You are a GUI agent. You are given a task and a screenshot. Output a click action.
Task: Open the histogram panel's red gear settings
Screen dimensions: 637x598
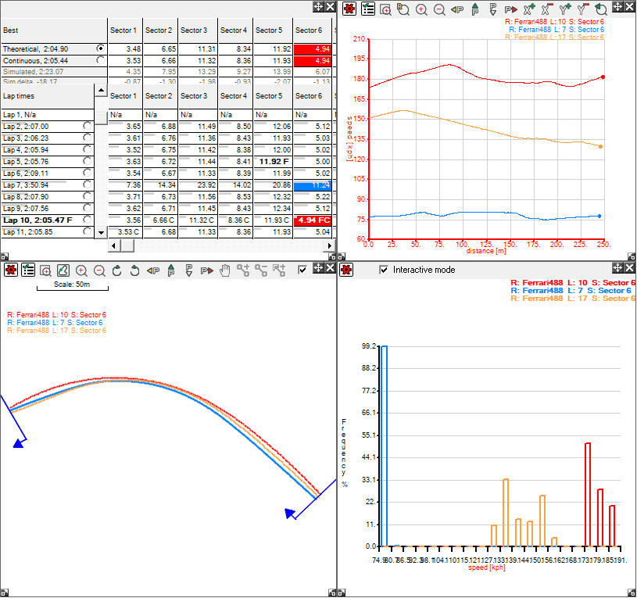point(349,269)
